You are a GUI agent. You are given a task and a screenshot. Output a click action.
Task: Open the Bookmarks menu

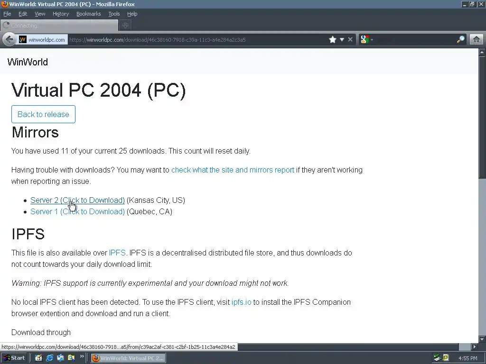(x=88, y=14)
